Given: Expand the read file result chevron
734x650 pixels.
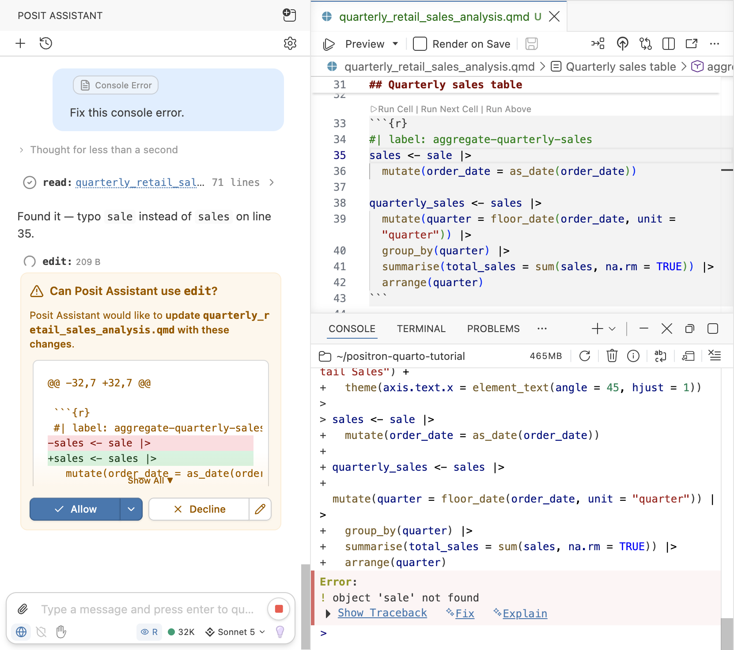Looking at the screenshot, I should point(272,182).
